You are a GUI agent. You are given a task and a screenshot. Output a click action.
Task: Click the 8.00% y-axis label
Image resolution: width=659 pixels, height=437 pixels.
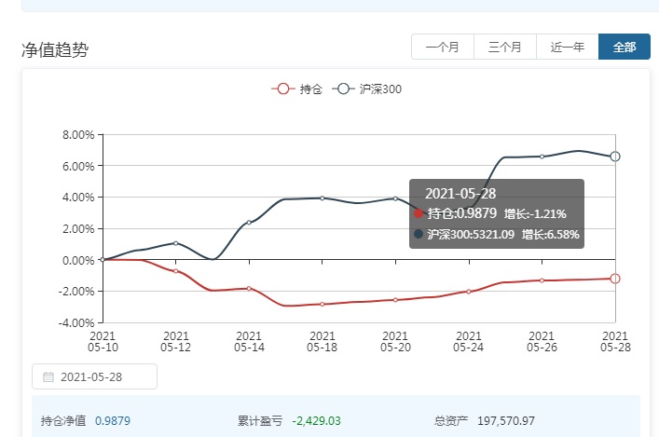point(78,135)
